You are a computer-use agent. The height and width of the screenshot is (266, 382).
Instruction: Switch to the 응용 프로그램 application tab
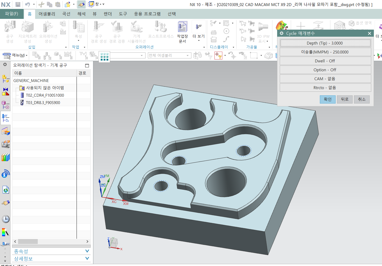coord(147,14)
